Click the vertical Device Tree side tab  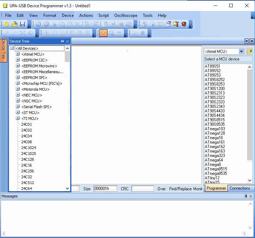[x=4, y=50]
